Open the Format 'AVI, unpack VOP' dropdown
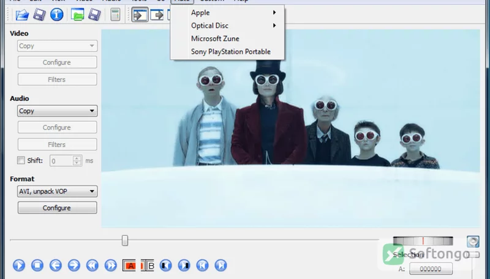490x279 pixels. pos(57,192)
